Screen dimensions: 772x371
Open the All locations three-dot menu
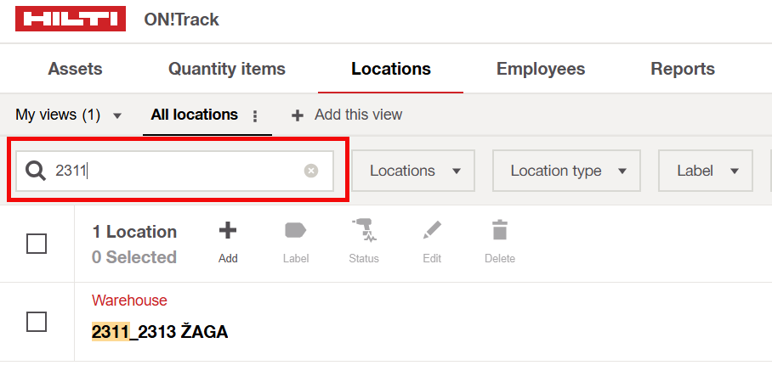(x=255, y=115)
